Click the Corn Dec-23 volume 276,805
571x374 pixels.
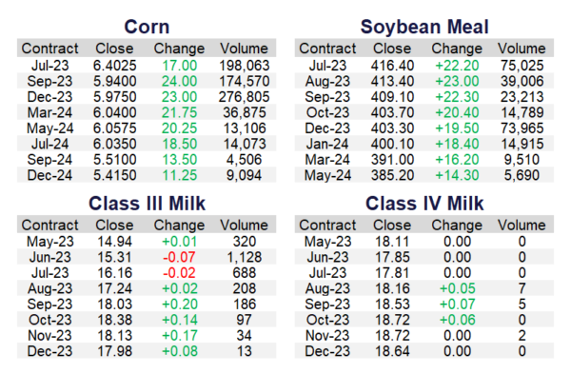[x=244, y=97]
